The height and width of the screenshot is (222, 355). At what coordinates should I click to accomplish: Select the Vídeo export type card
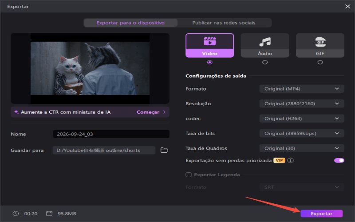pos(209,45)
